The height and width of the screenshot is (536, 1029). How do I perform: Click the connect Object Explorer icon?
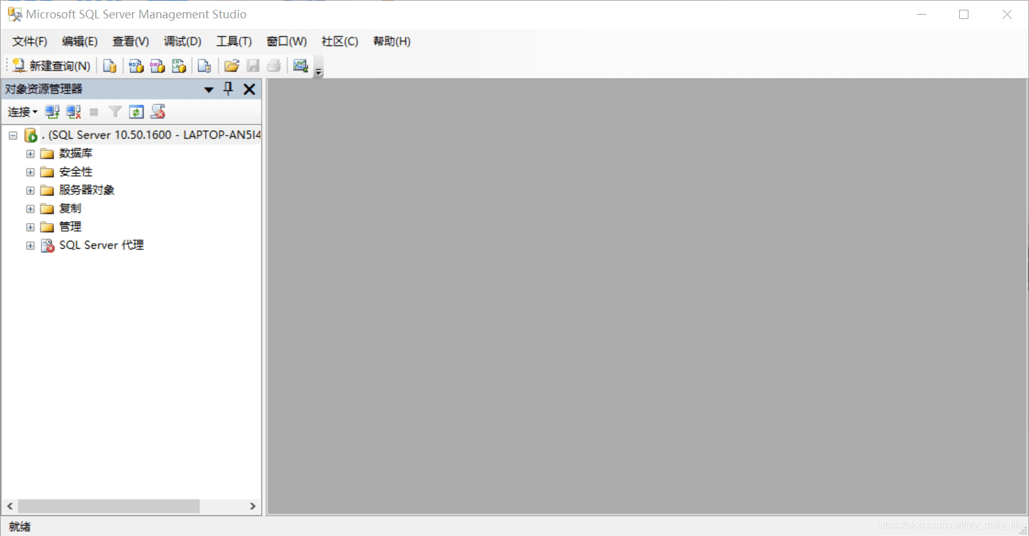(x=53, y=112)
